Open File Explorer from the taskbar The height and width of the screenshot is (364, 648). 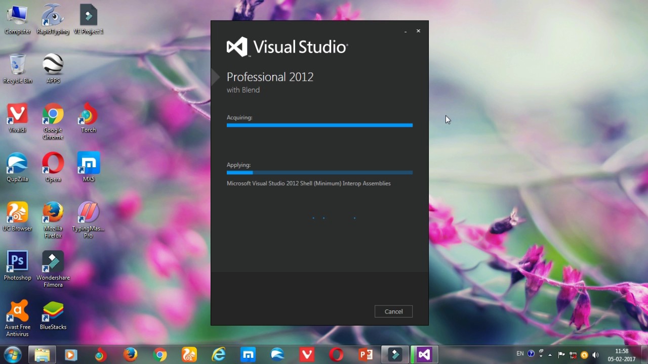42,355
